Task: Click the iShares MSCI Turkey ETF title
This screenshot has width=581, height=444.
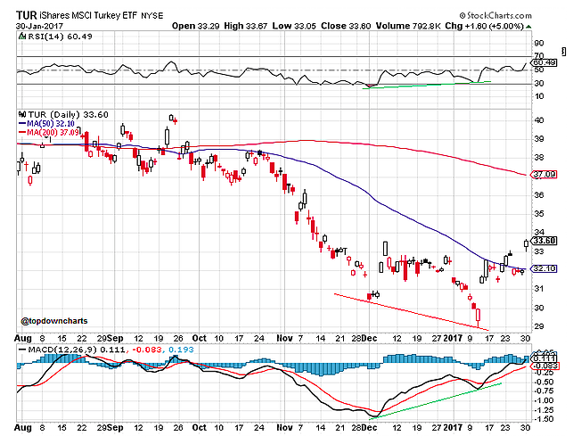Action: click(88, 15)
